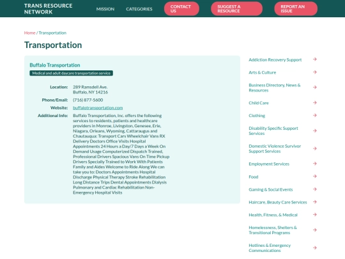Click the Home breadcrumb link
The height and width of the screenshot is (259, 345).
(29, 33)
